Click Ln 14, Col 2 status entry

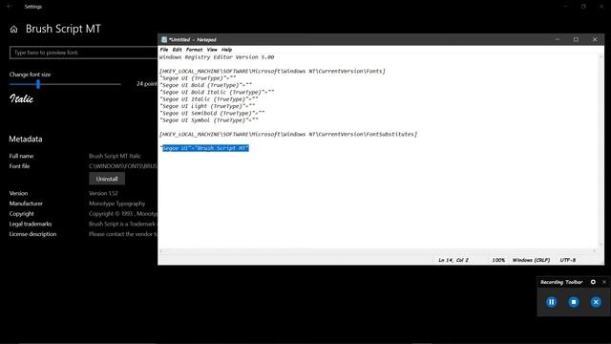(453, 260)
